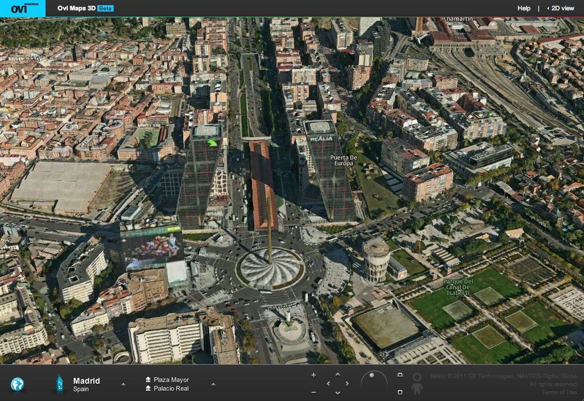This screenshot has height=401, width=584.
Task: Go to Plaza Mayor landmark
Action: [x=171, y=380]
